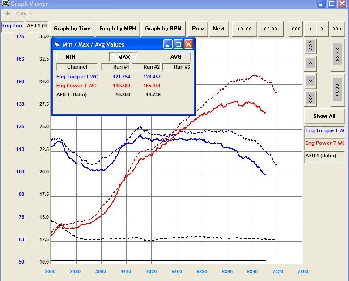
Task: Toggle the AVG values button
Action: 176,56
